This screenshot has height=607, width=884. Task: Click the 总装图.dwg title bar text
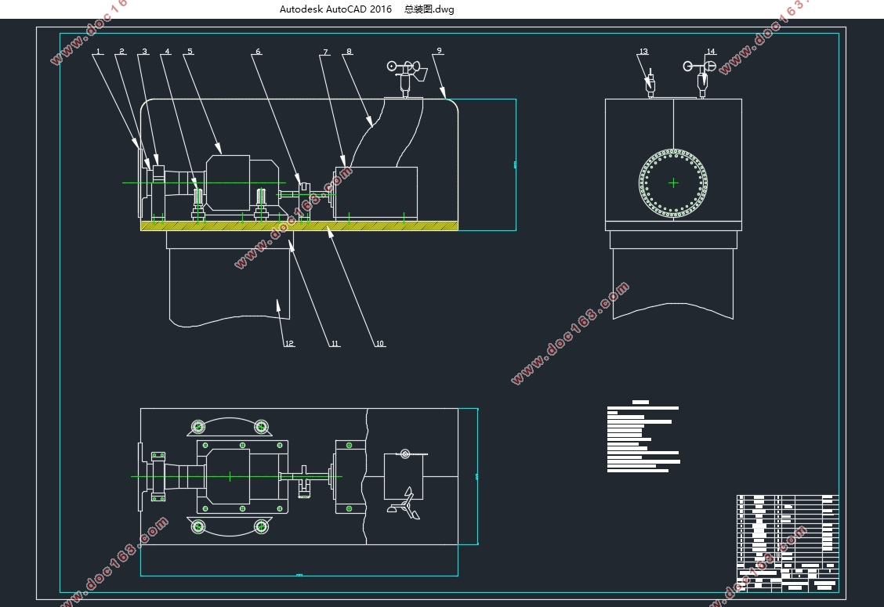tap(429, 9)
